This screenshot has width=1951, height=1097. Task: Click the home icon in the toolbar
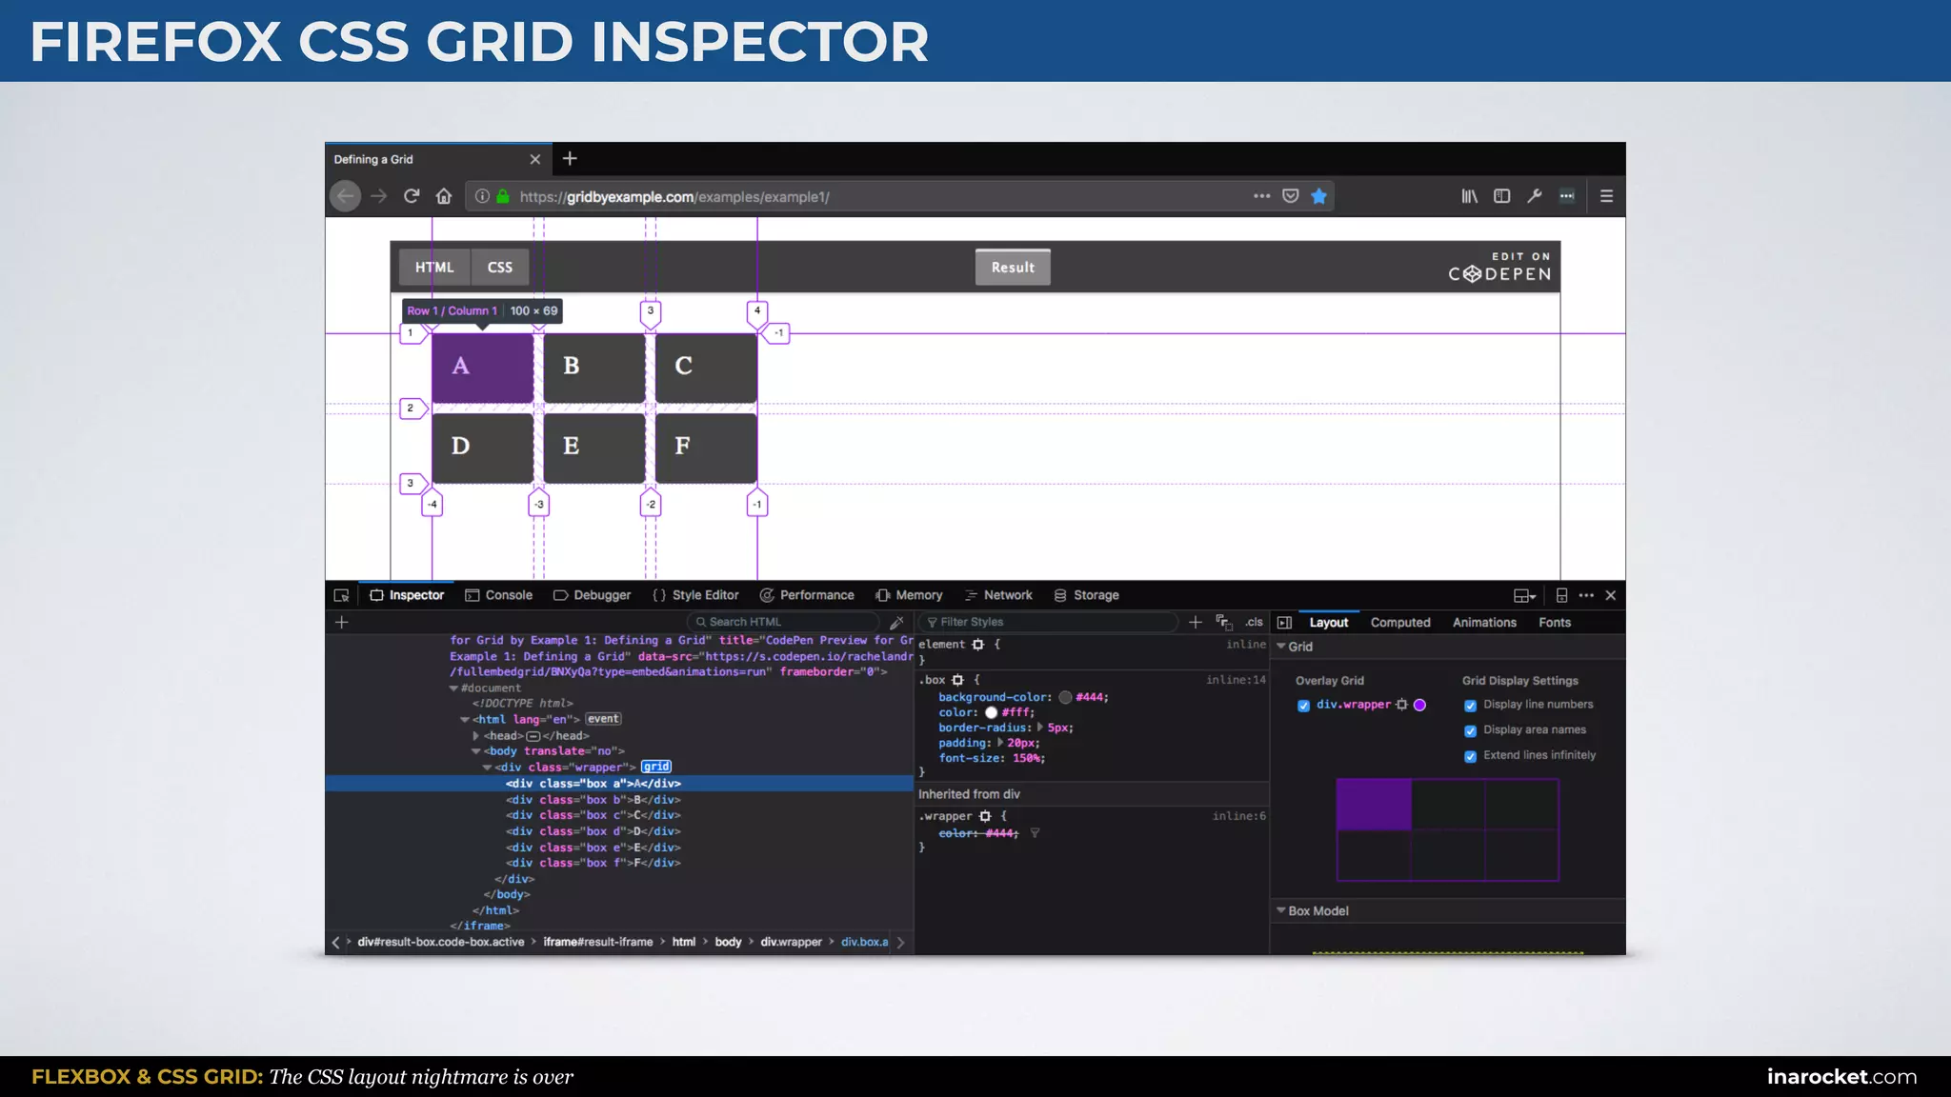pos(444,196)
